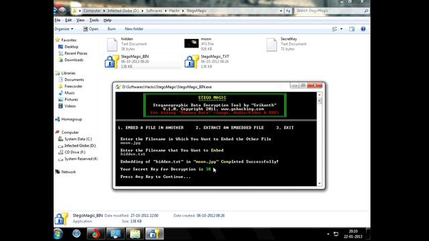Open Pictures library
The height and width of the screenshot is (241, 429).
pyautogui.click(x=71, y=100)
